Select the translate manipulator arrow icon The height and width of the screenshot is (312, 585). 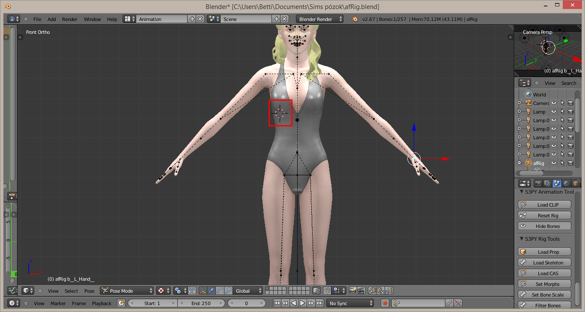211,291
